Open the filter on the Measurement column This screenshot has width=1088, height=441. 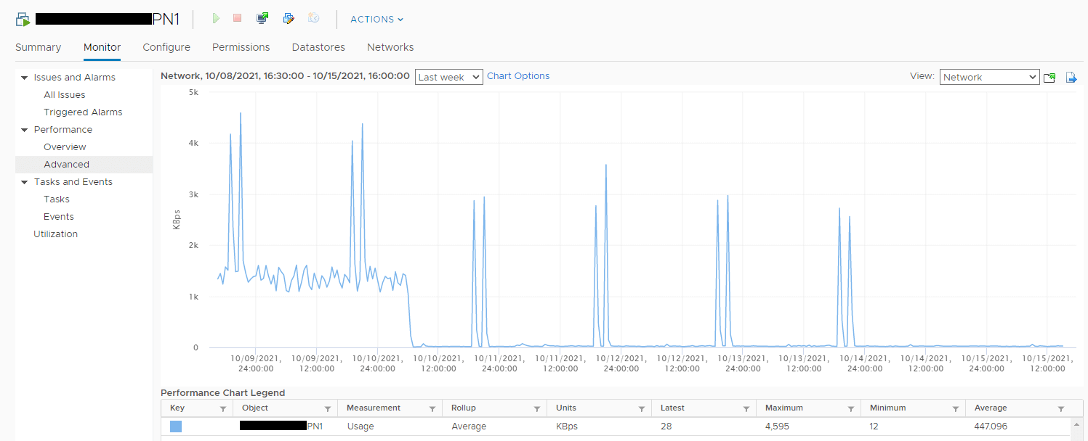432,409
